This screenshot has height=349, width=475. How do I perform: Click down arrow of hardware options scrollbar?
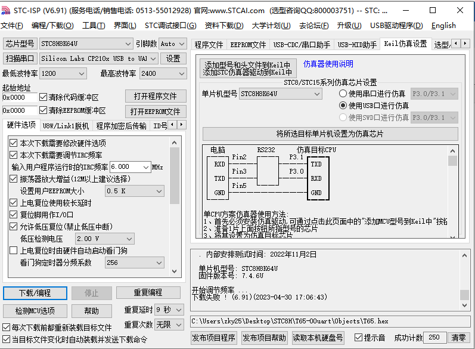(174, 271)
